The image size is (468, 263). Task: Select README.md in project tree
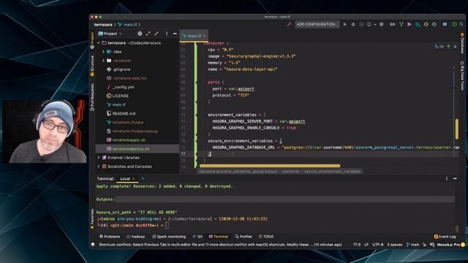click(x=121, y=113)
